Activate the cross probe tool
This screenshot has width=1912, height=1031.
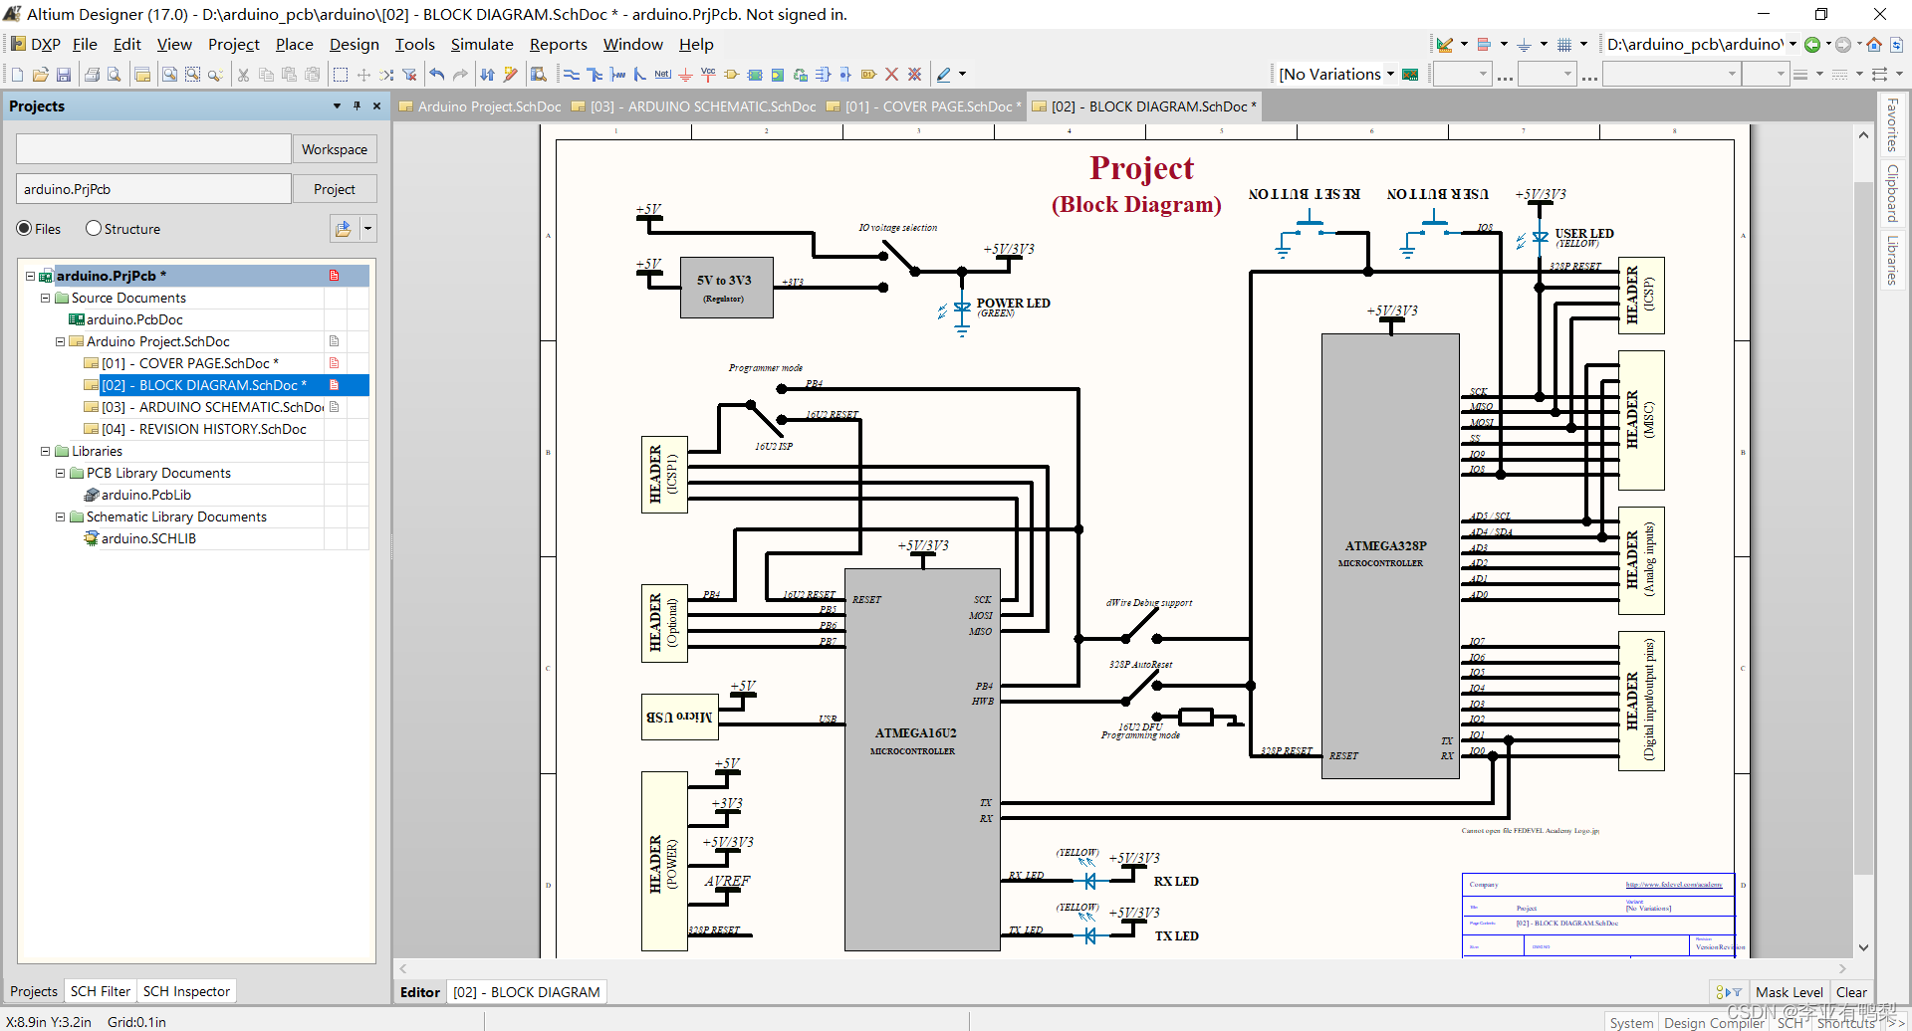(511, 75)
